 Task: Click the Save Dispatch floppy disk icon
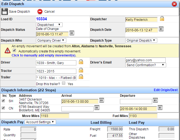pyautogui.click(x=5, y=11)
